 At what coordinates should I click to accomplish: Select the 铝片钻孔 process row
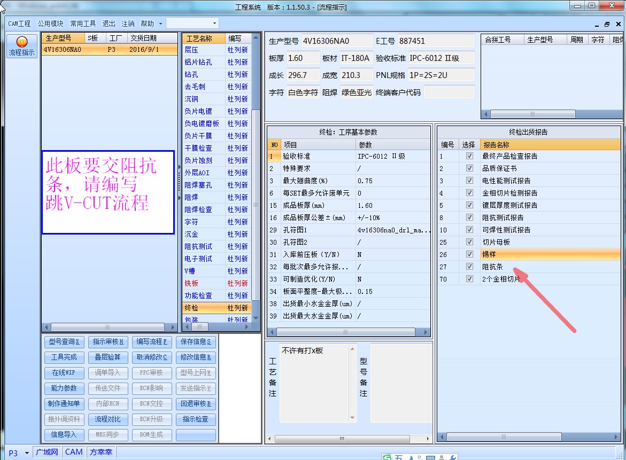click(217, 62)
